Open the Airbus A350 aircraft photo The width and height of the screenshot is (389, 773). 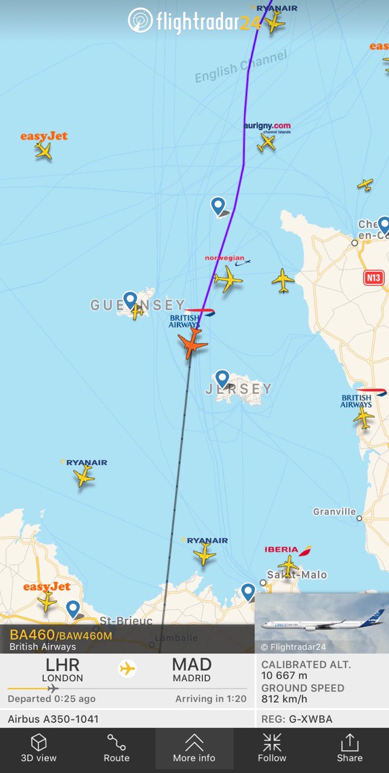[322, 623]
